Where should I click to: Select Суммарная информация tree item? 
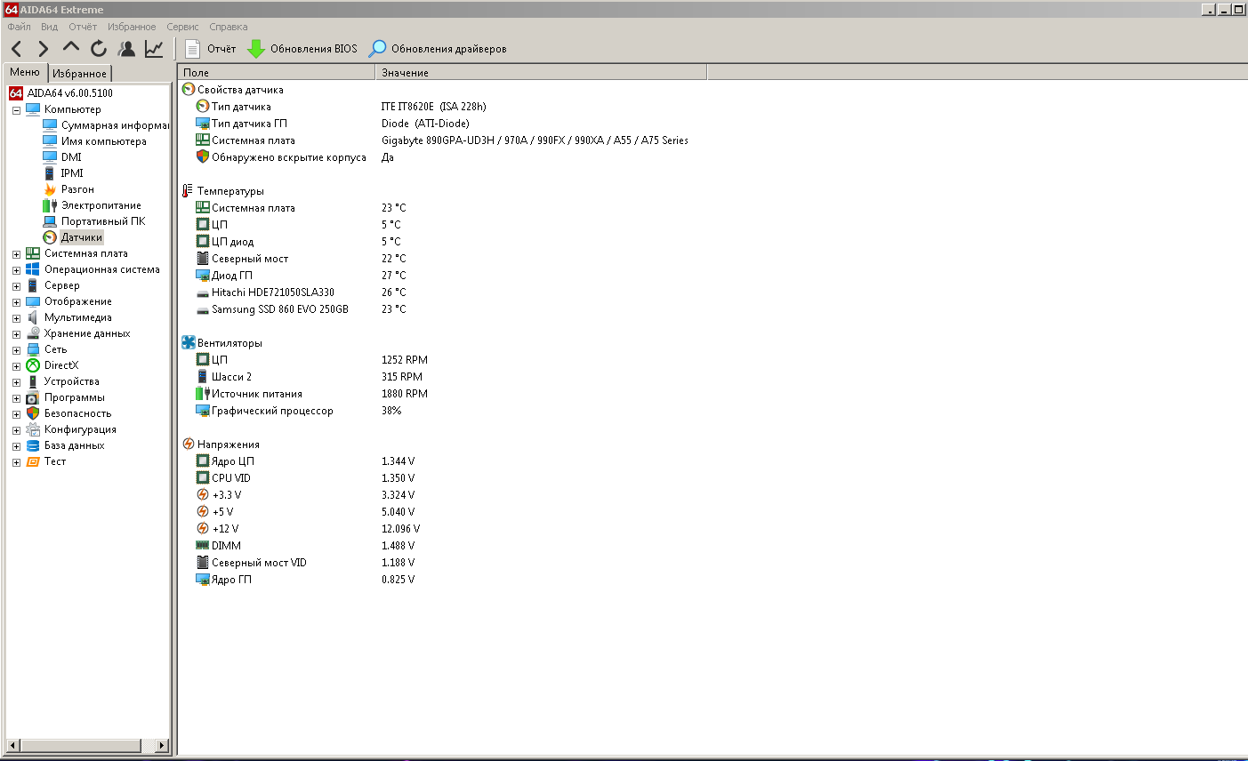point(114,125)
